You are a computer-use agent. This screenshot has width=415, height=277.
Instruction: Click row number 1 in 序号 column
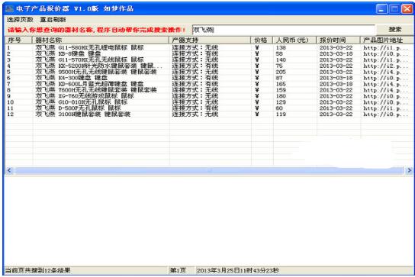8,47
